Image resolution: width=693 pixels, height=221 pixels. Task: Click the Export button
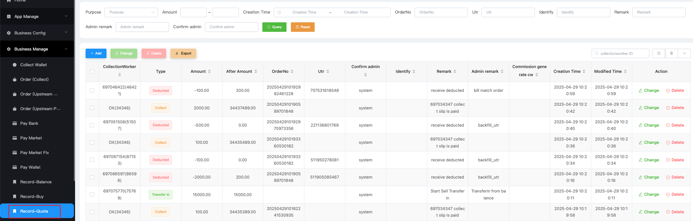point(183,53)
